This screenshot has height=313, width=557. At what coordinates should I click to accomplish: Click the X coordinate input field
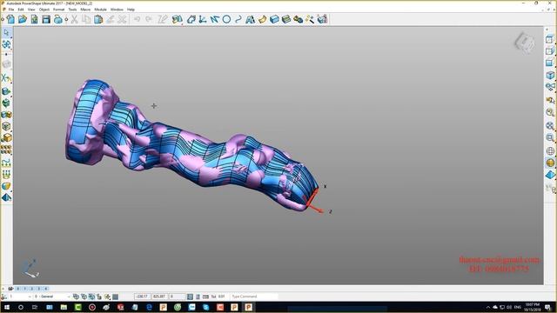tap(142, 296)
